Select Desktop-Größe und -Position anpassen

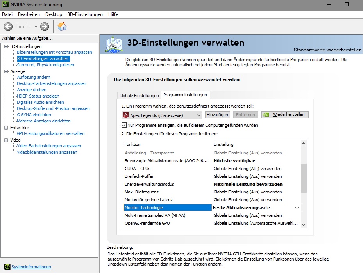pyautogui.click(x=53, y=108)
